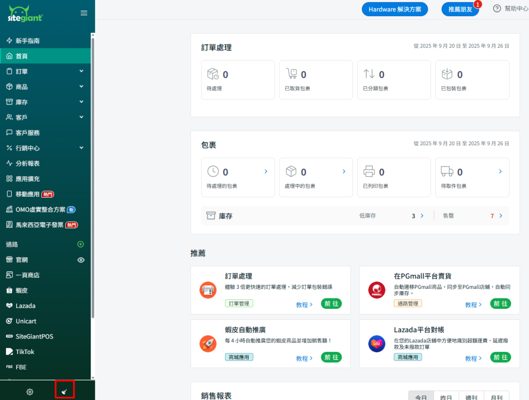Open the settings gear icon in sidebar footer
This screenshot has width=529, height=400.
click(30, 391)
